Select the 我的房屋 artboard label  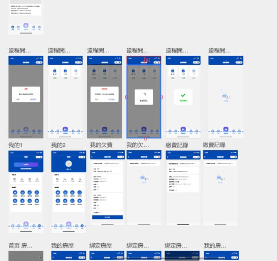(x=62, y=246)
